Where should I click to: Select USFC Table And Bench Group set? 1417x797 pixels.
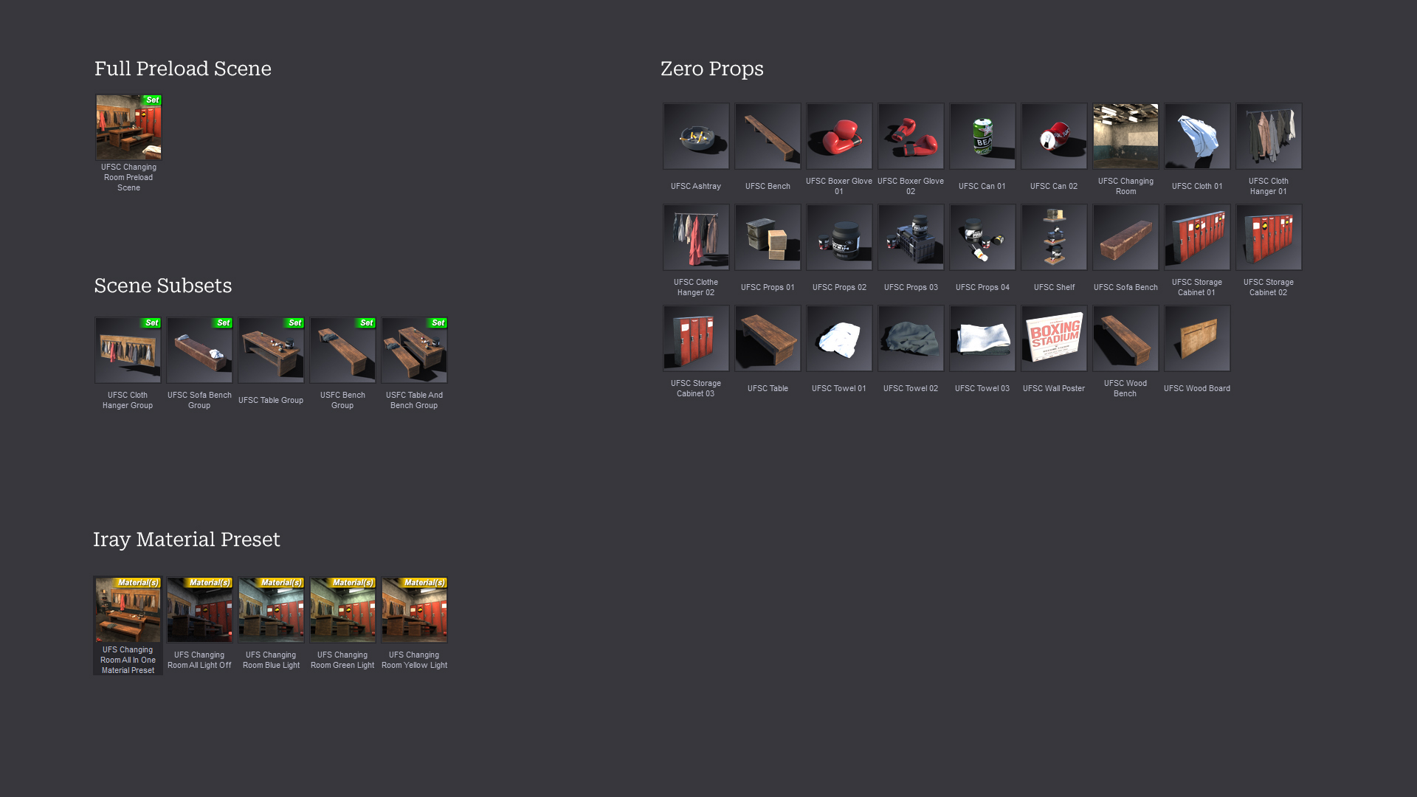414,350
